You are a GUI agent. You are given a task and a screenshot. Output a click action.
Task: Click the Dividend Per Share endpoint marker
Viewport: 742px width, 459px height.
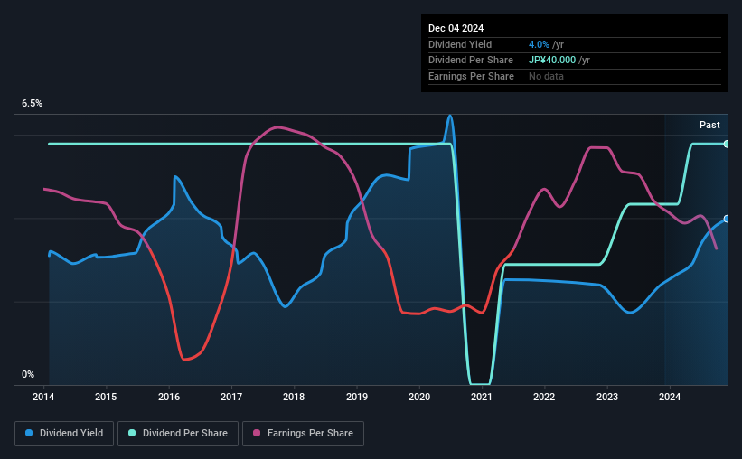[x=726, y=144]
